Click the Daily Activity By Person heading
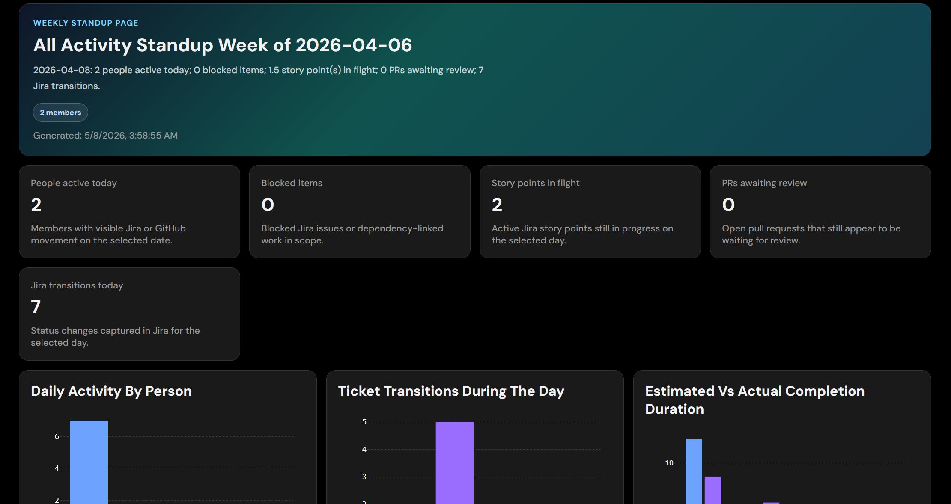 tap(111, 391)
